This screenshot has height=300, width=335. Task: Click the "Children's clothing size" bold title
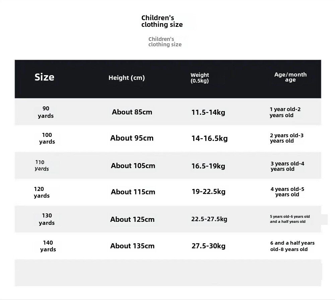(x=162, y=21)
